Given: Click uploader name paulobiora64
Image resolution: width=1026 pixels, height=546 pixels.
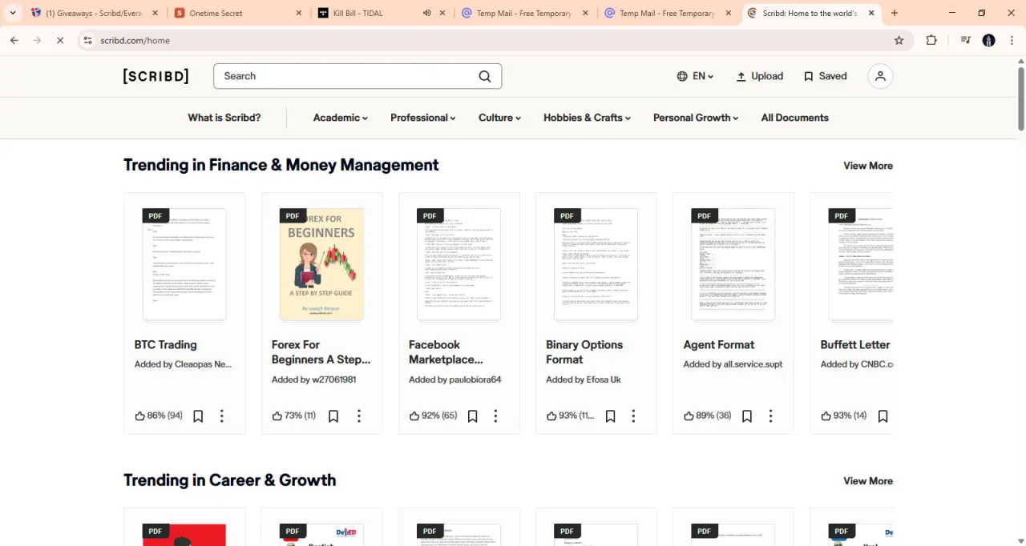Looking at the screenshot, I should point(475,379).
